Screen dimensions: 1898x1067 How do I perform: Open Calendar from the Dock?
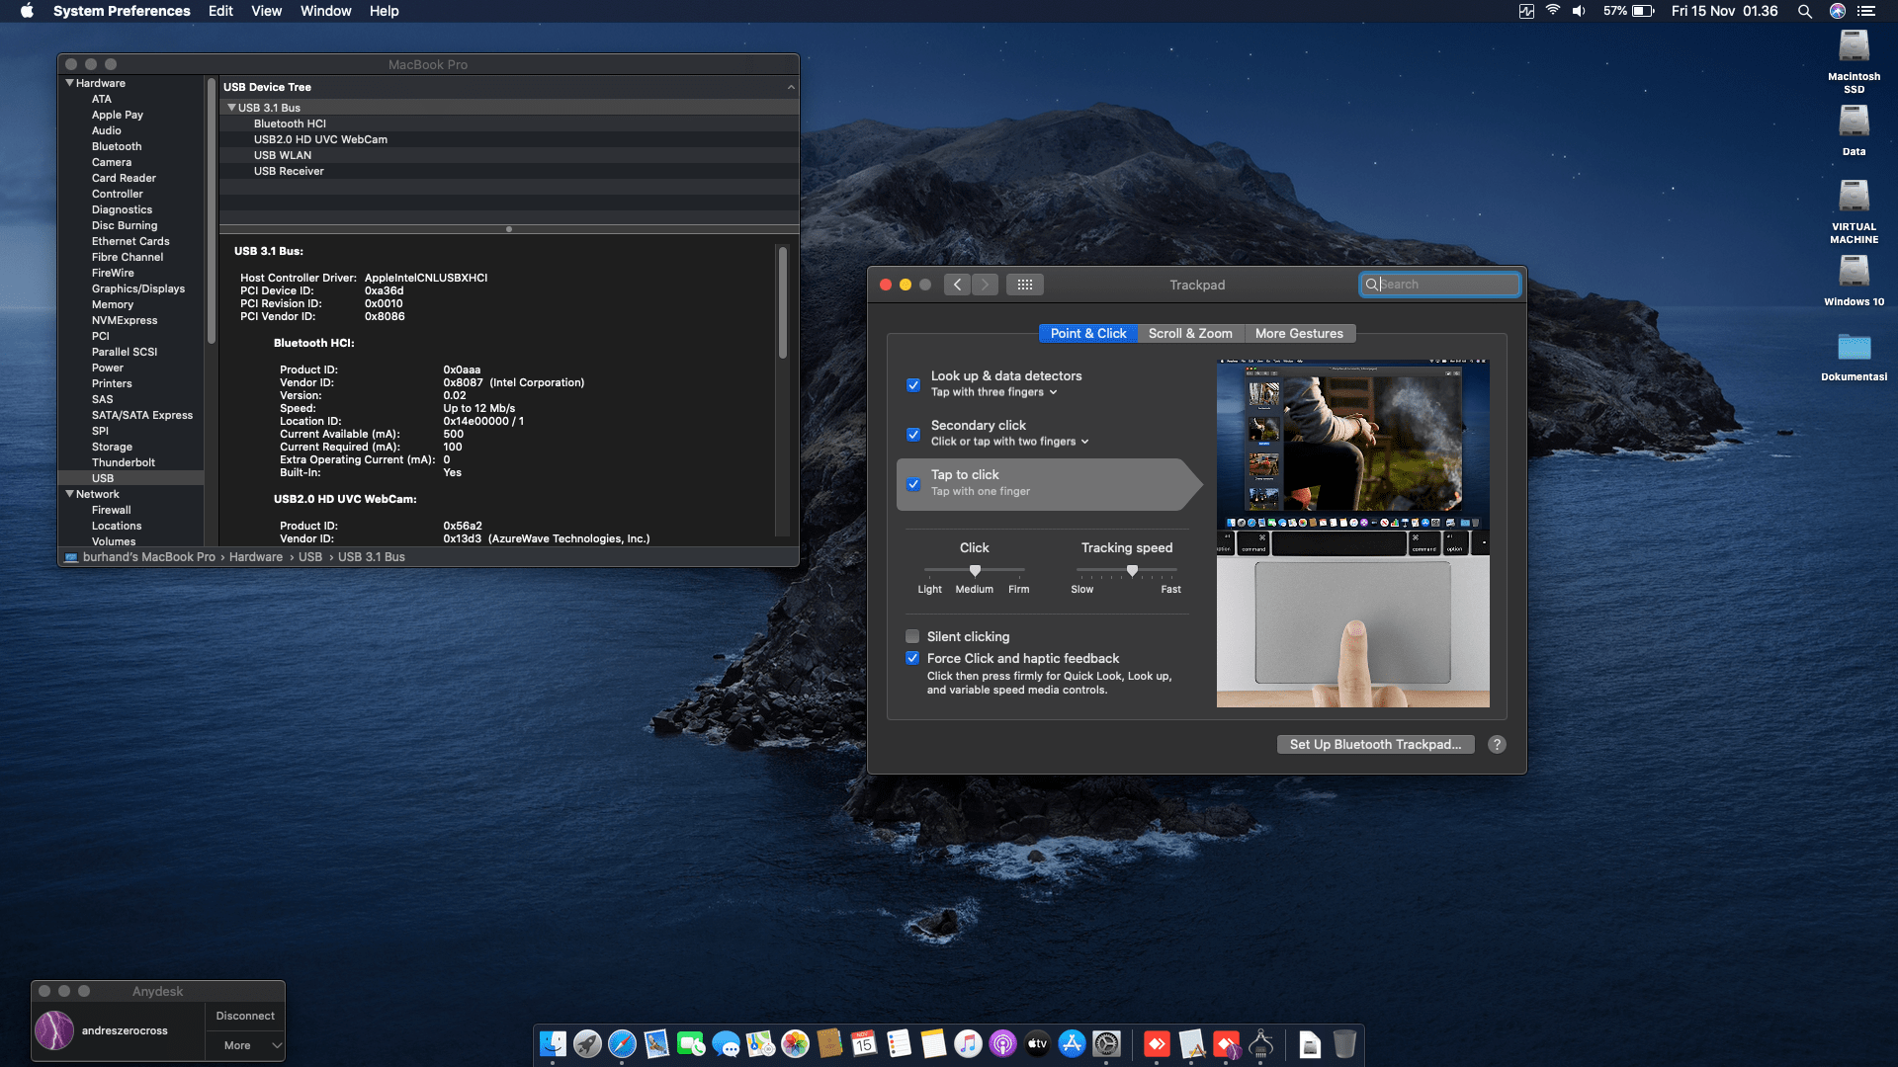[x=865, y=1043]
